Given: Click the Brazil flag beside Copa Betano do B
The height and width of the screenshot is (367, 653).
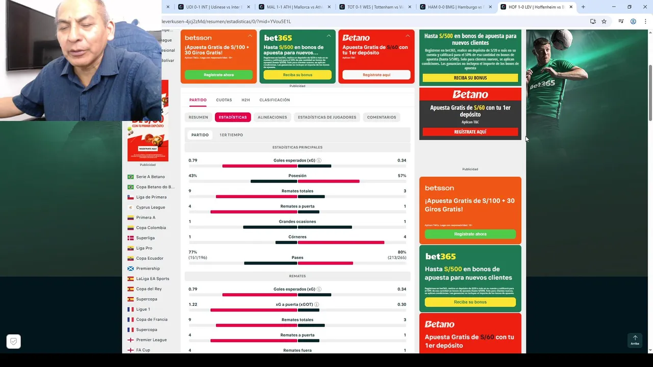Looking at the screenshot, I should coord(131,187).
